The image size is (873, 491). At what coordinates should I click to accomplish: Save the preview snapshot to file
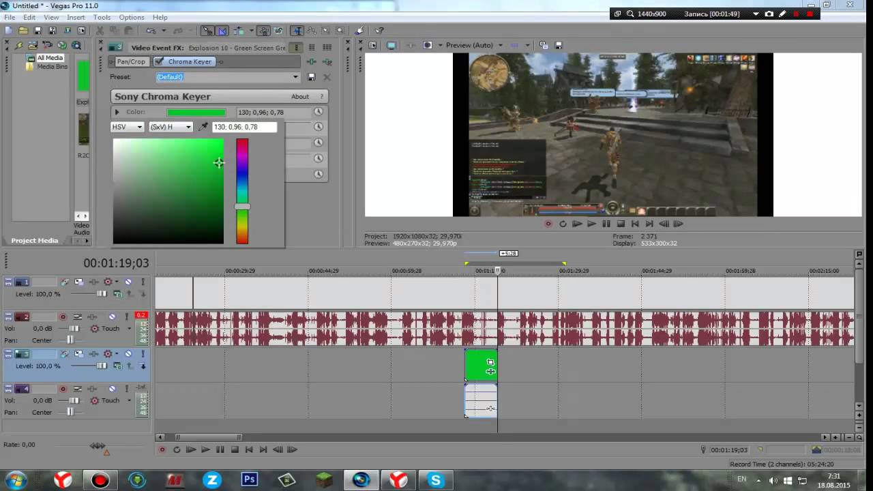pyautogui.click(x=559, y=46)
